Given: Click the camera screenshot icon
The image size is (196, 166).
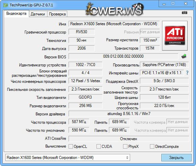Looking at the screenshot, I should [x=185, y=13].
